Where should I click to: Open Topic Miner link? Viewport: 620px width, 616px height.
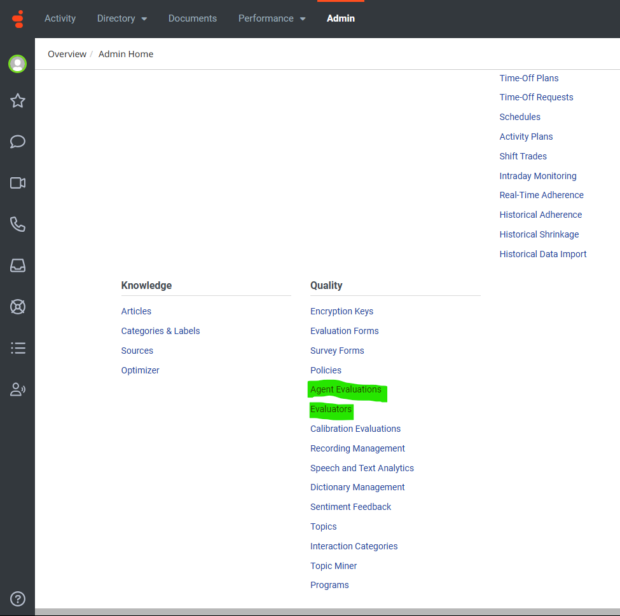coord(333,566)
